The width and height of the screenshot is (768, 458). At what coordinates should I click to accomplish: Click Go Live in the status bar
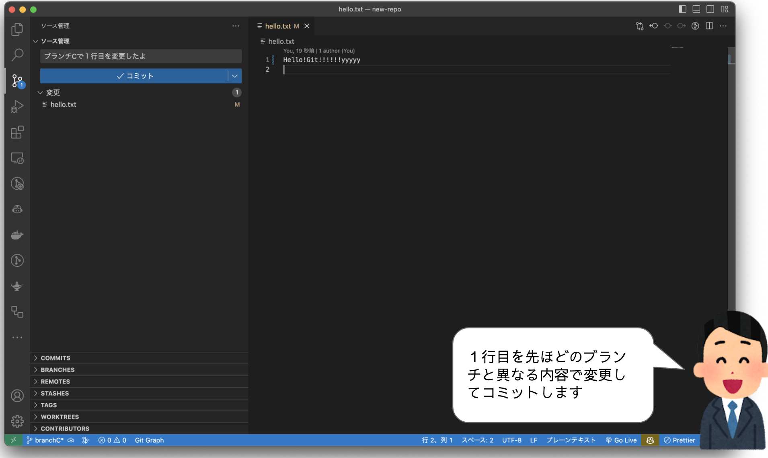coord(621,440)
